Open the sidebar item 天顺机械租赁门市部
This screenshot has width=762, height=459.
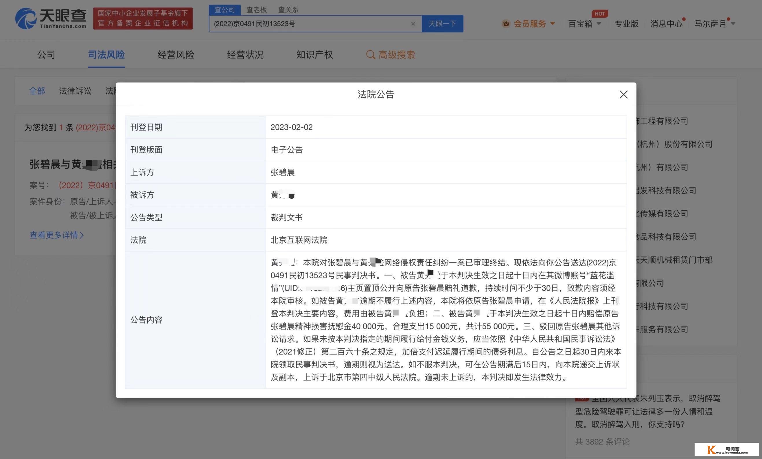(x=674, y=260)
